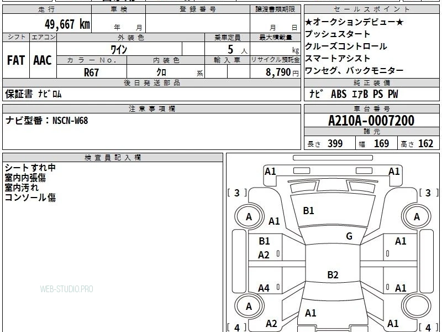Select the 走行 column header
The image size is (442, 332).
(x=47, y=9)
